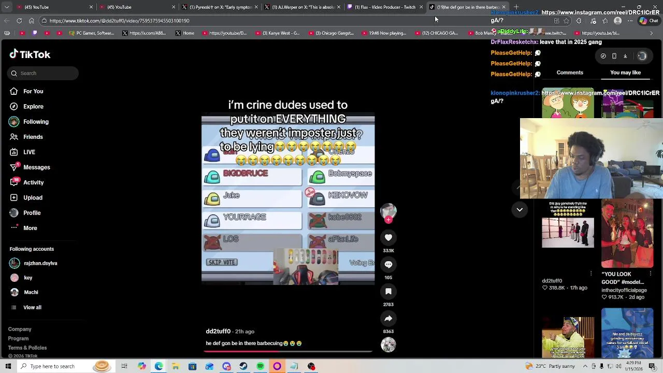This screenshot has height=373, width=663.
Task: Expand Terms & Policies footer section
Action: pyautogui.click(x=27, y=348)
